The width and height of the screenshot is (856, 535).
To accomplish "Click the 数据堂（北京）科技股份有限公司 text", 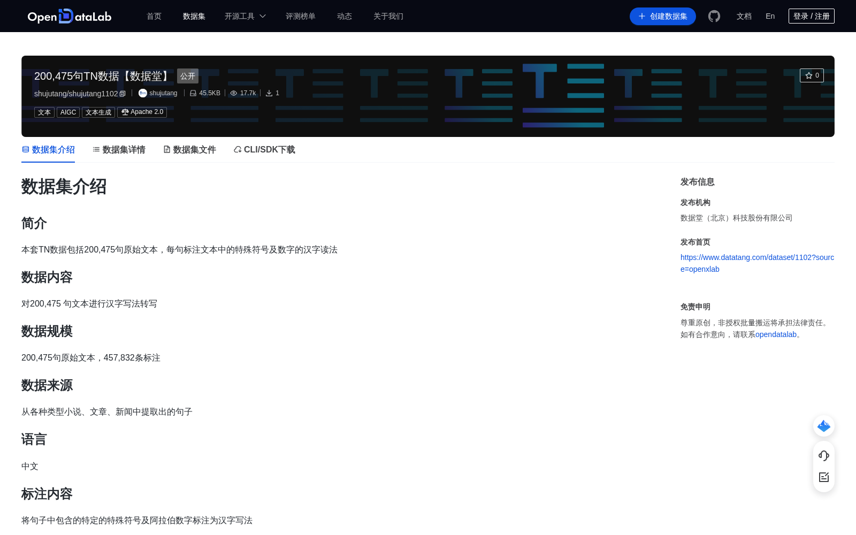I will coord(736,218).
